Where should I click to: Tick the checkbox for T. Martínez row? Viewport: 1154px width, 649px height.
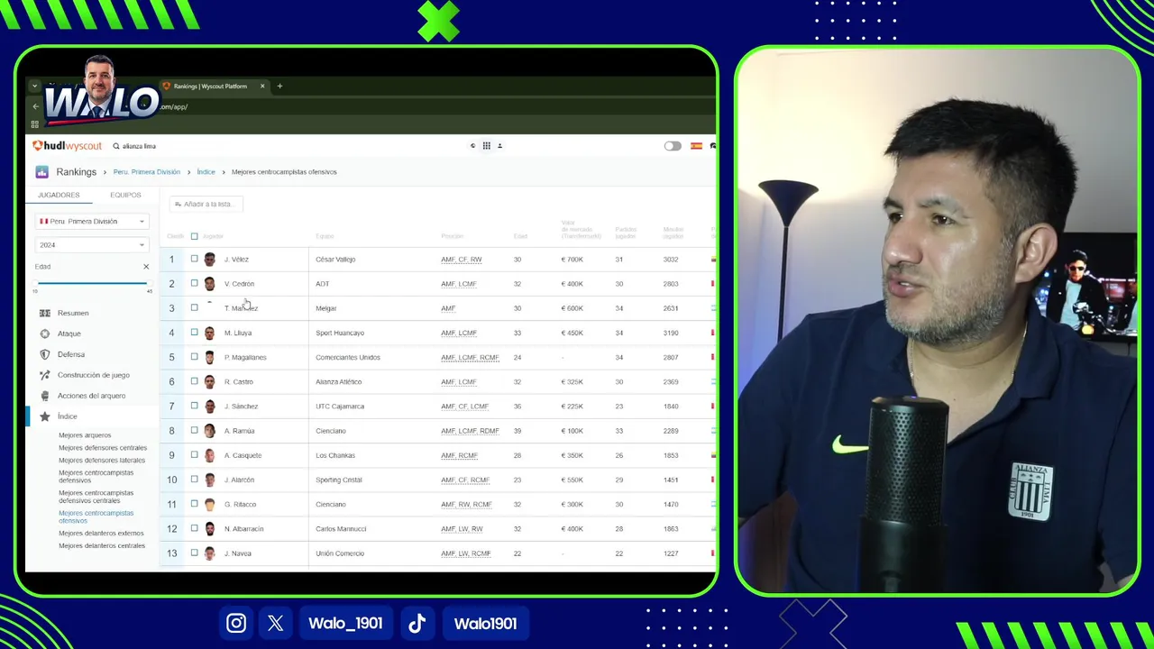[194, 307]
